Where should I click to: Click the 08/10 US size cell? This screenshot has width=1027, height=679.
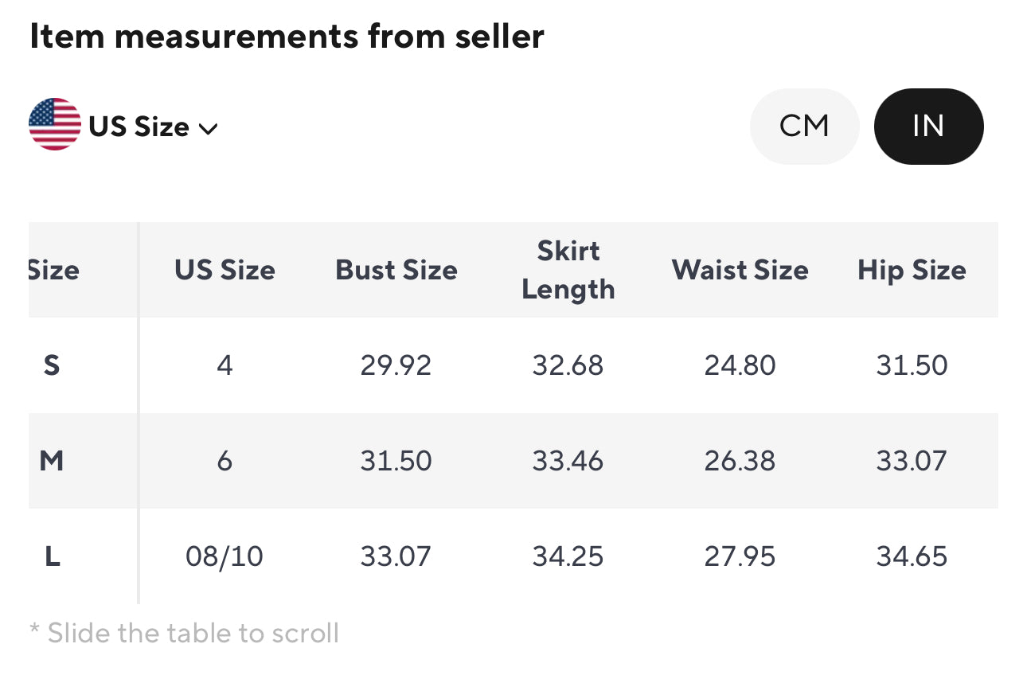(x=225, y=556)
